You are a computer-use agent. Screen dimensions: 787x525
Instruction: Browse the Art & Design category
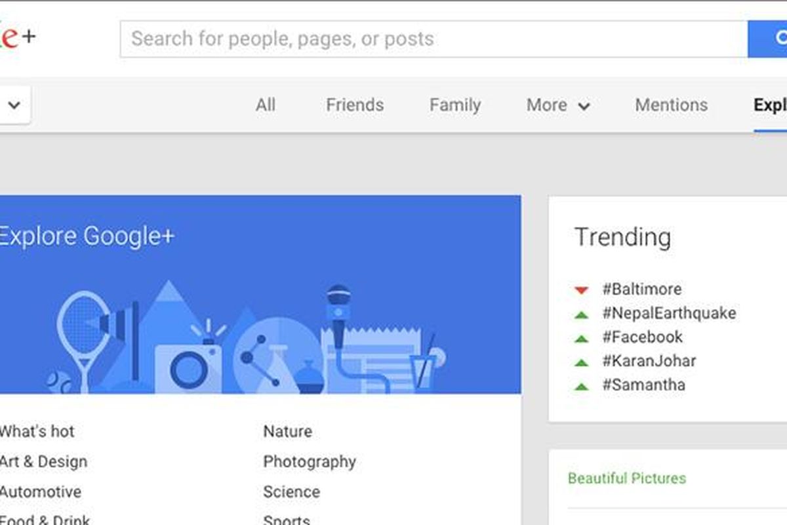(43, 462)
